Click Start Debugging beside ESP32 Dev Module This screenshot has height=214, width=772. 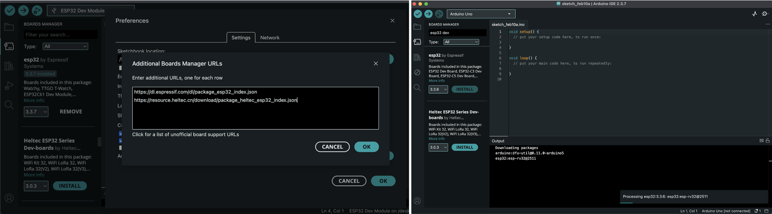(x=37, y=11)
